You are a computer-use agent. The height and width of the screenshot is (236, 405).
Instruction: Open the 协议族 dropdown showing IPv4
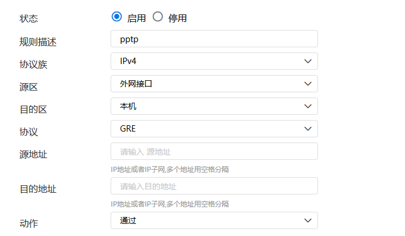click(x=214, y=61)
